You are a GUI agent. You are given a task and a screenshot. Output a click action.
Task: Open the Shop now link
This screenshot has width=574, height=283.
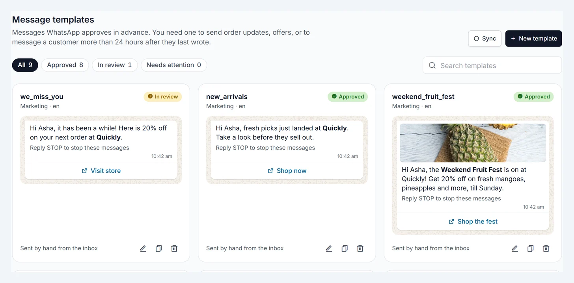287,171
